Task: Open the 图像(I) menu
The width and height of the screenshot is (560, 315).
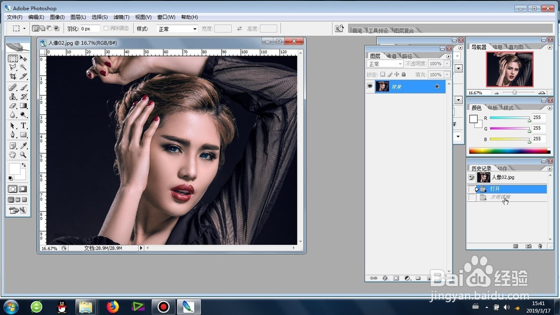Action: point(57,17)
